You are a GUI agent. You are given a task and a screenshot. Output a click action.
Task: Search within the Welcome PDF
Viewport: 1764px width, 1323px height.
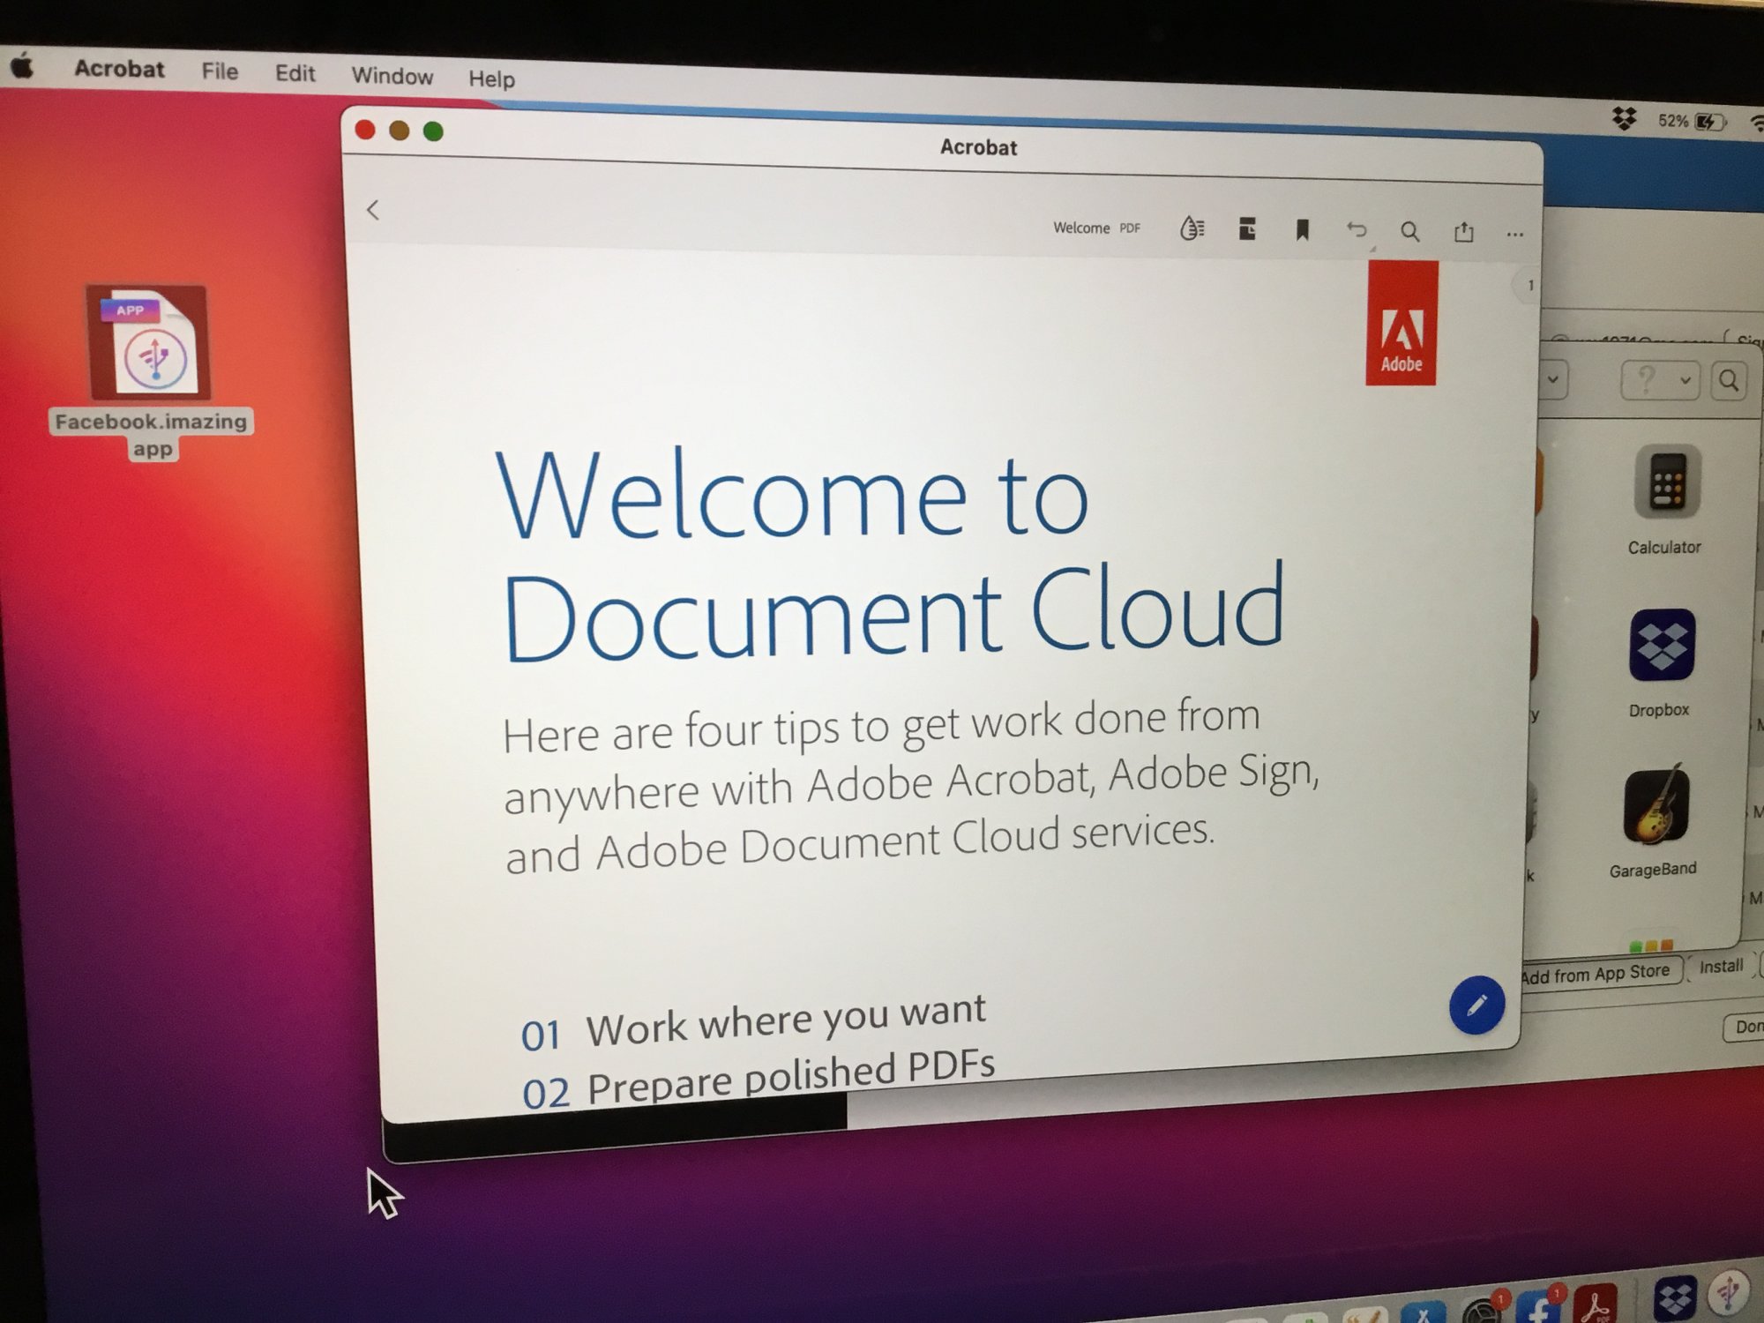click(1409, 232)
